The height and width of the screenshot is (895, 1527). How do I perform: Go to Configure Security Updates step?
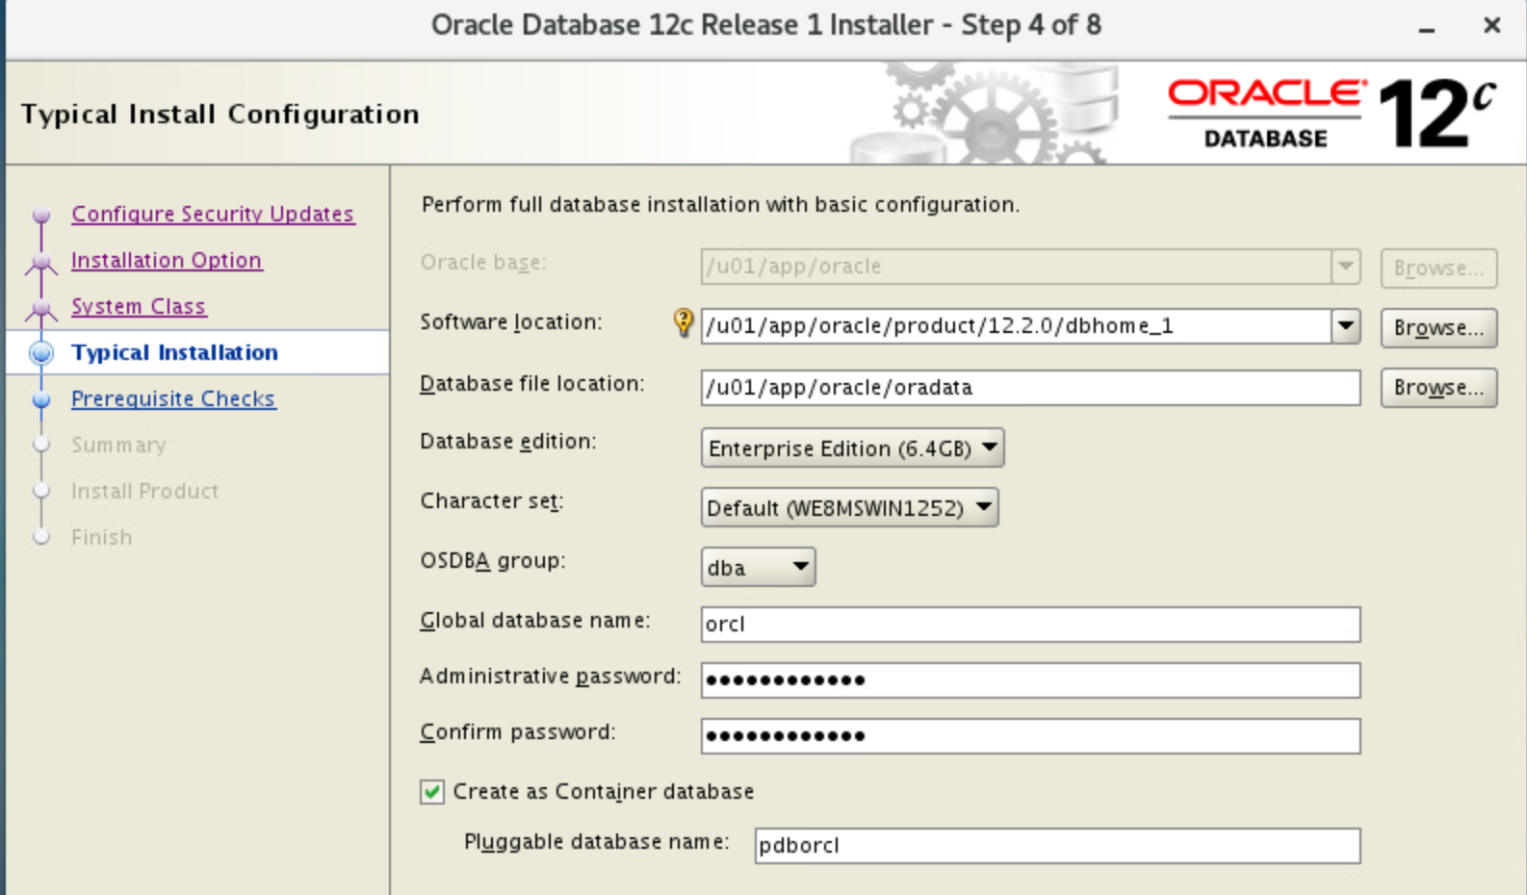[213, 214]
